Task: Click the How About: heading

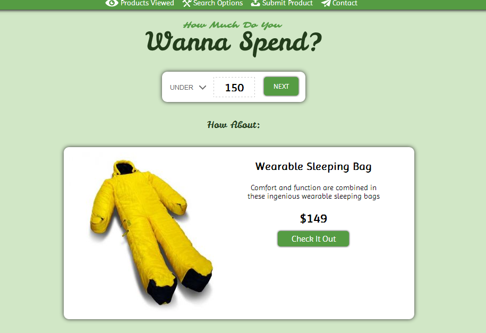Action: (x=233, y=125)
